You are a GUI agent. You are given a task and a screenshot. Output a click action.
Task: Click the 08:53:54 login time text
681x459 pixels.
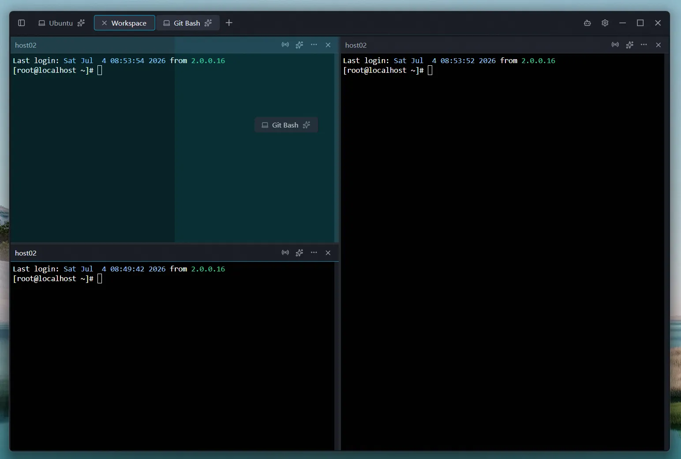[x=127, y=61]
